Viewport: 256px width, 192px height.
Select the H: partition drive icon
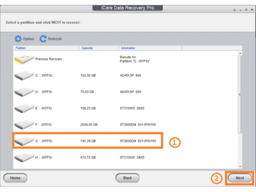pyautogui.click(x=24, y=157)
